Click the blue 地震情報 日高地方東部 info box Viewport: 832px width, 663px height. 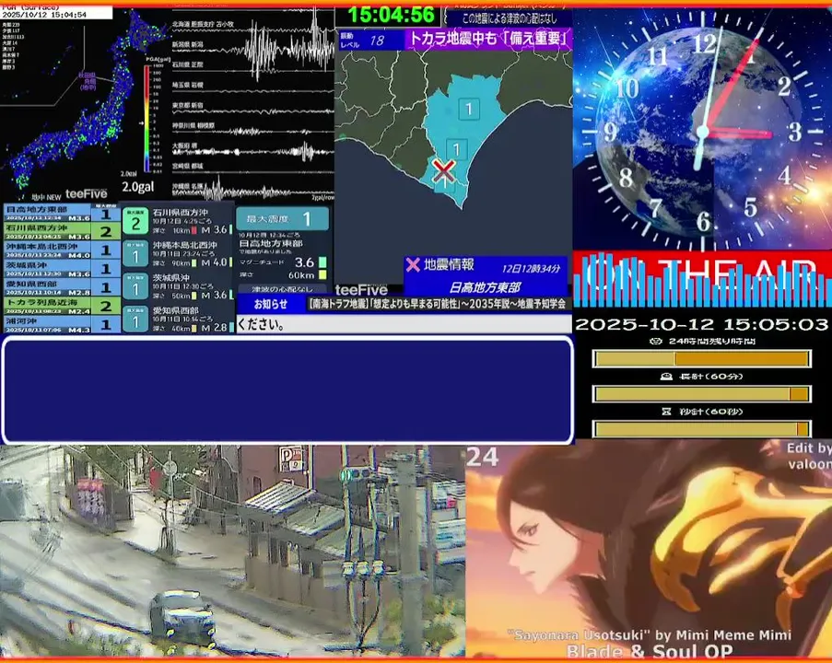pyautogui.click(x=486, y=276)
